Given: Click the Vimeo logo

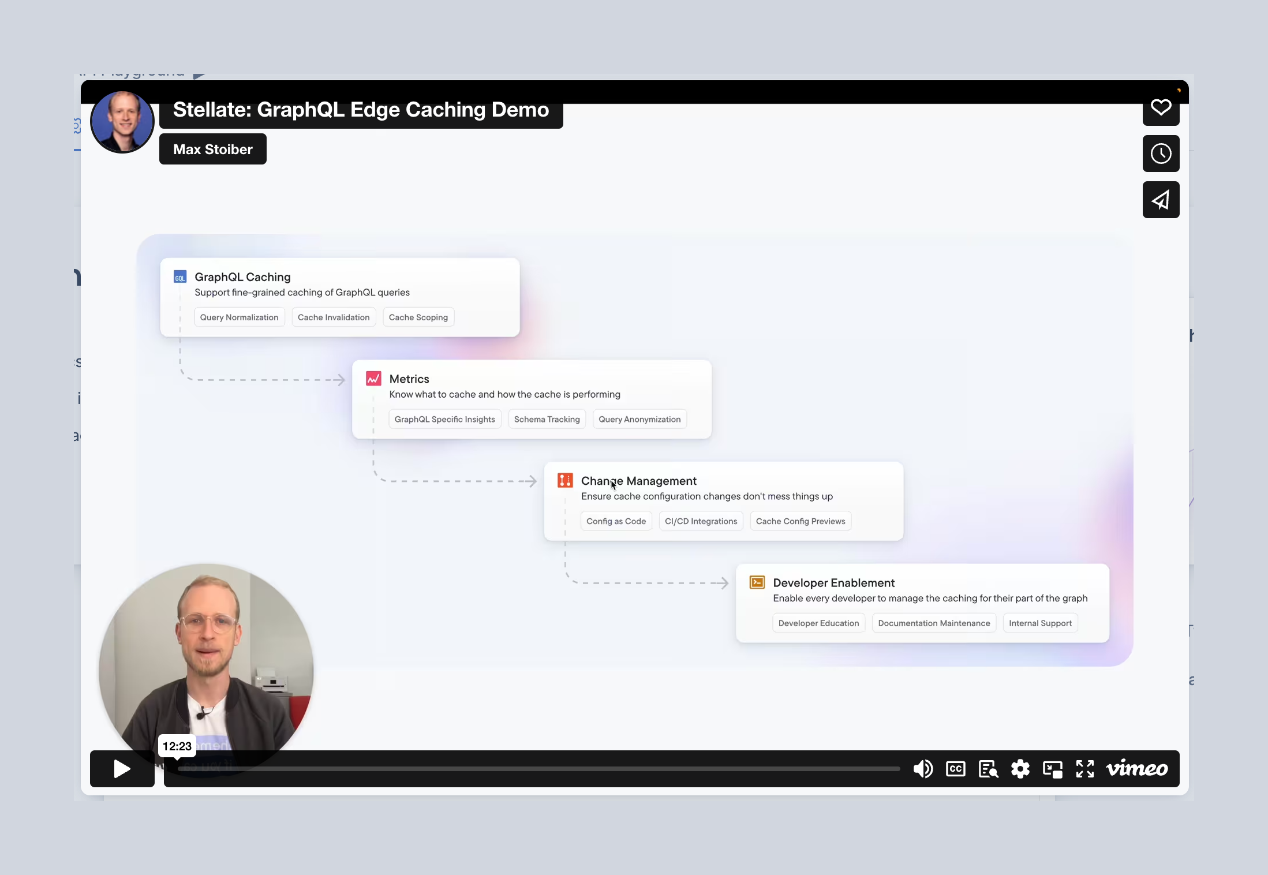Looking at the screenshot, I should [x=1136, y=769].
